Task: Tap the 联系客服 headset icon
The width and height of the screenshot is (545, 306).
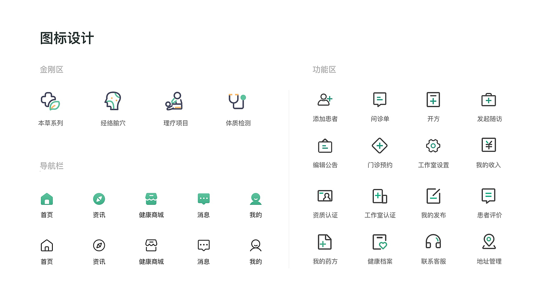Action: pyautogui.click(x=433, y=242)
